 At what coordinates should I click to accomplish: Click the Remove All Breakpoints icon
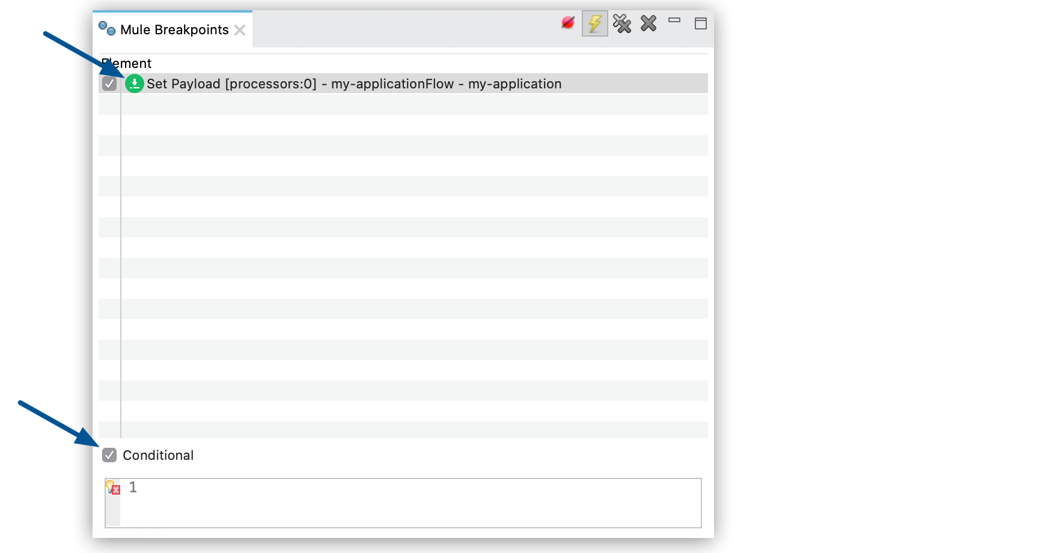[648, 24]
